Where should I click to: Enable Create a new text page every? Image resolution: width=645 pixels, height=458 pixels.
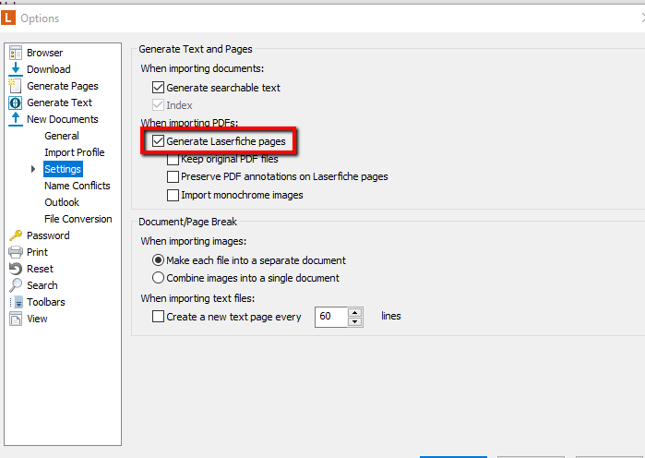pos(159,317)
